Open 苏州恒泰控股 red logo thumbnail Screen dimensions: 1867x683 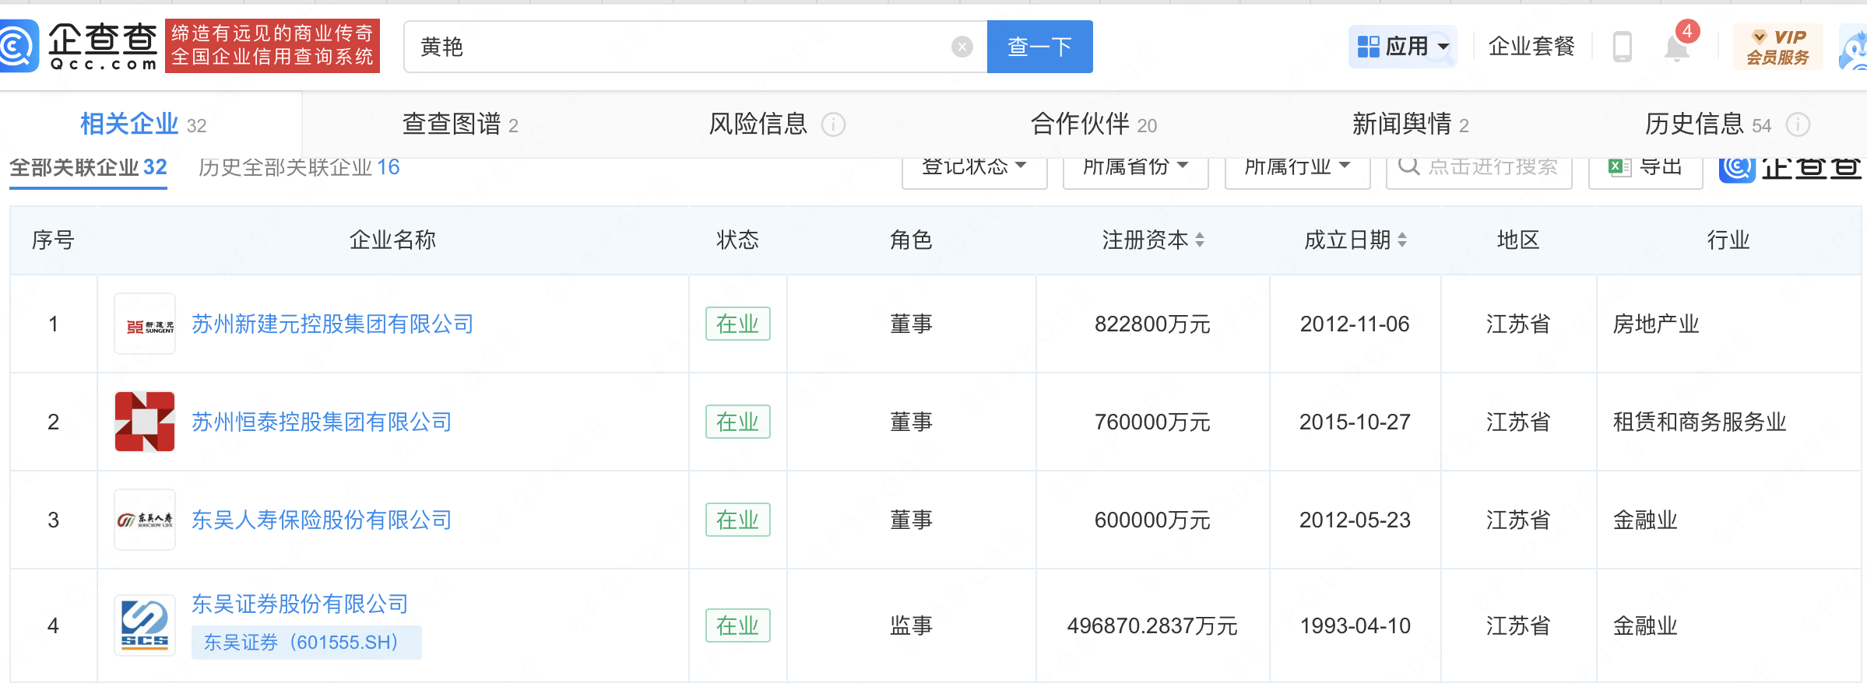tap(145, 422)
